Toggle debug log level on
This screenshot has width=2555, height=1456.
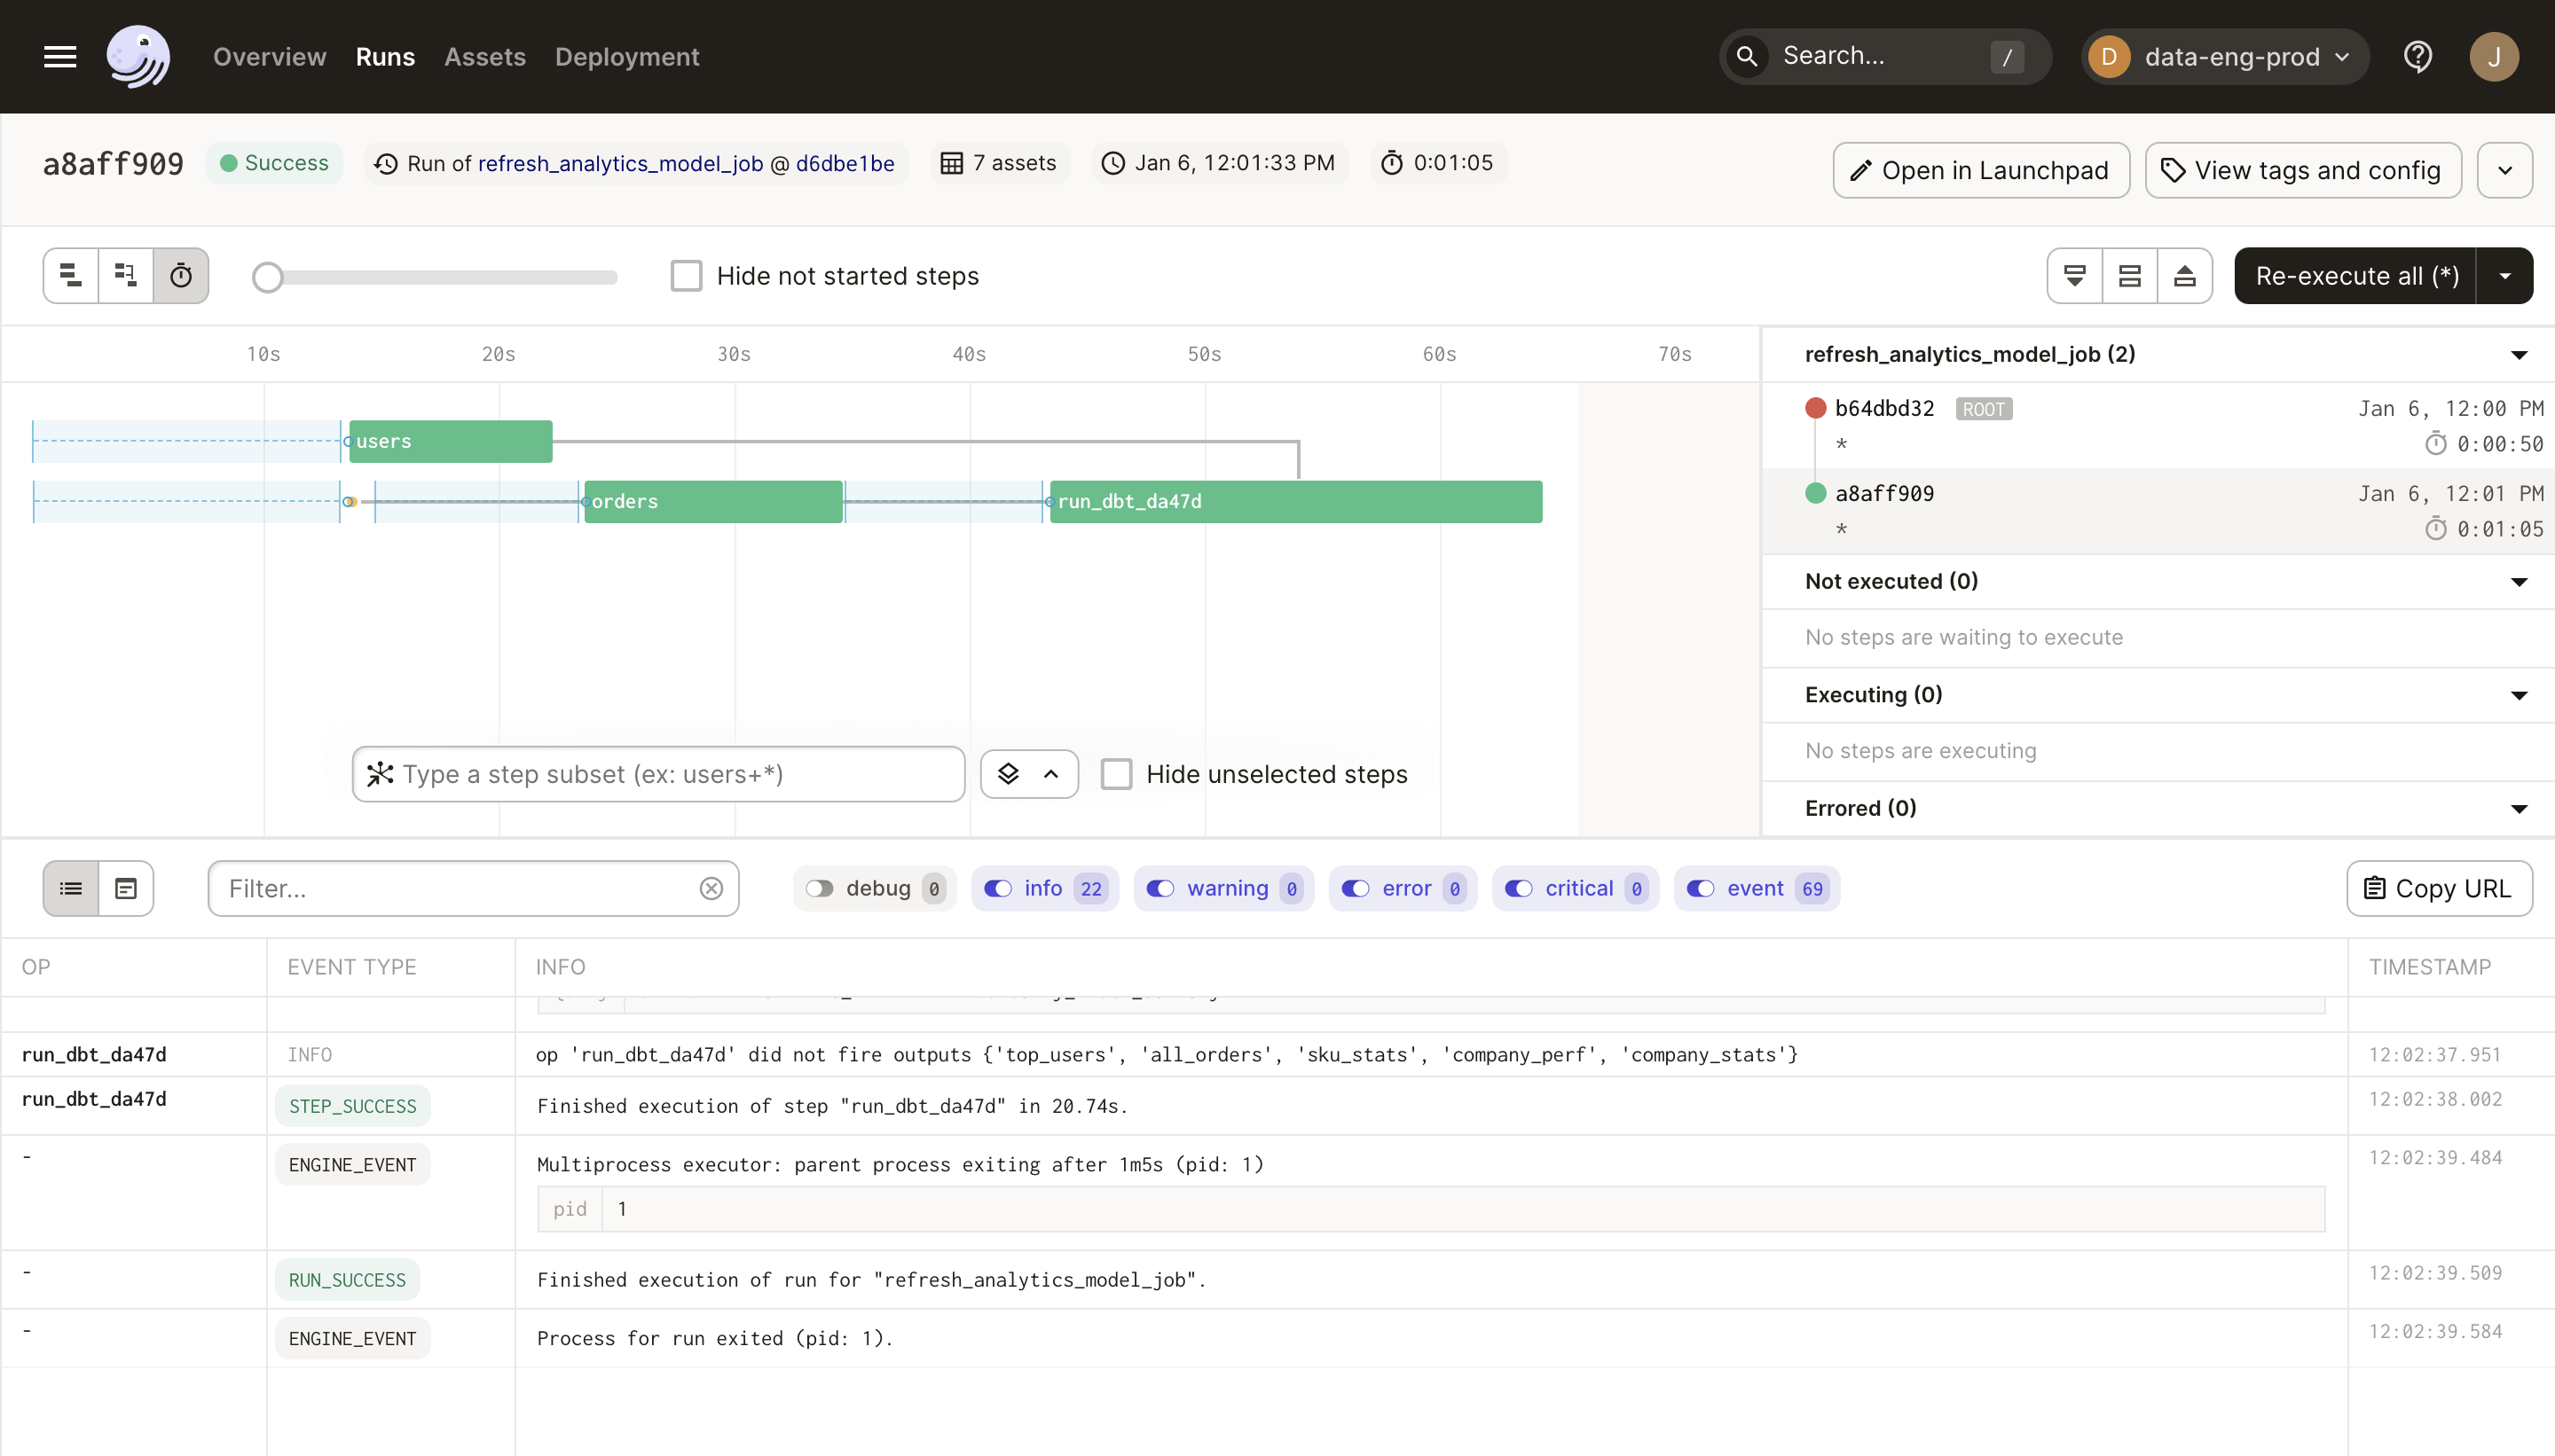[x=821, y=888]
